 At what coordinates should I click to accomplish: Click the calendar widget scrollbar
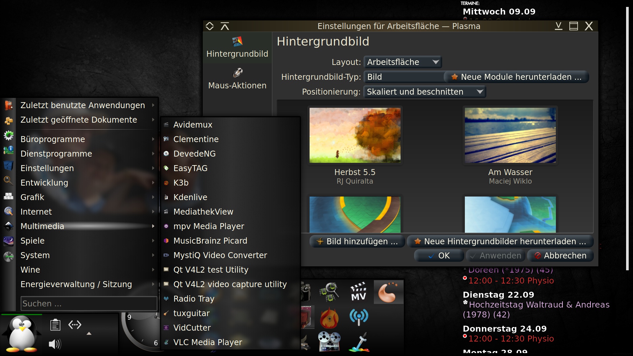pos(627,138)
